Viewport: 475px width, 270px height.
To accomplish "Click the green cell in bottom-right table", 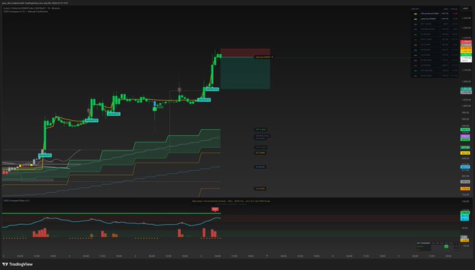I will pos(446,246).
